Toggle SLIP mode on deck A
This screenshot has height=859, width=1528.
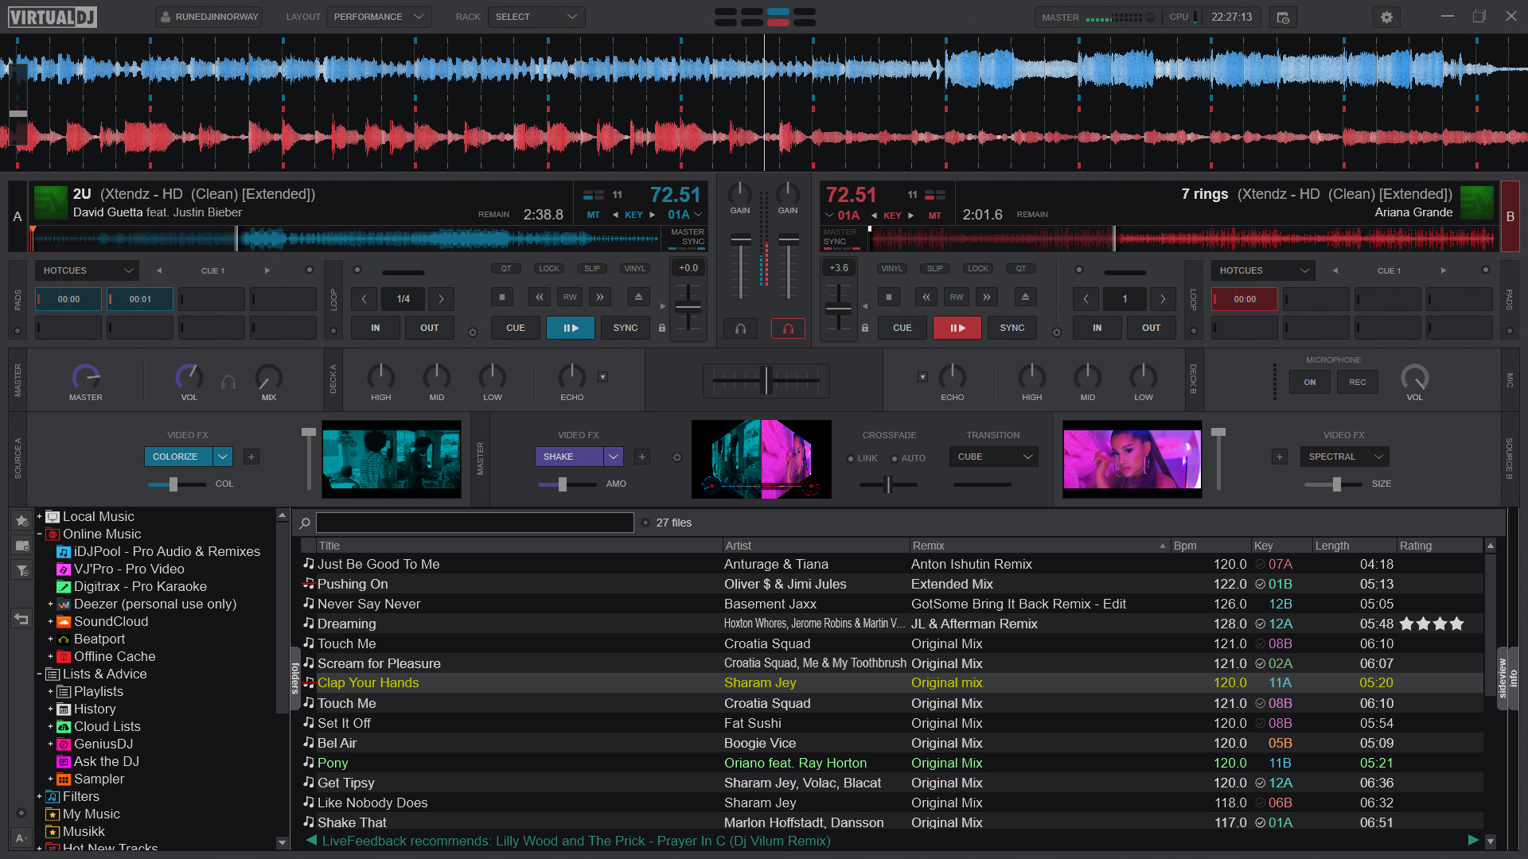pyautogui.click(x=591, y=269)
